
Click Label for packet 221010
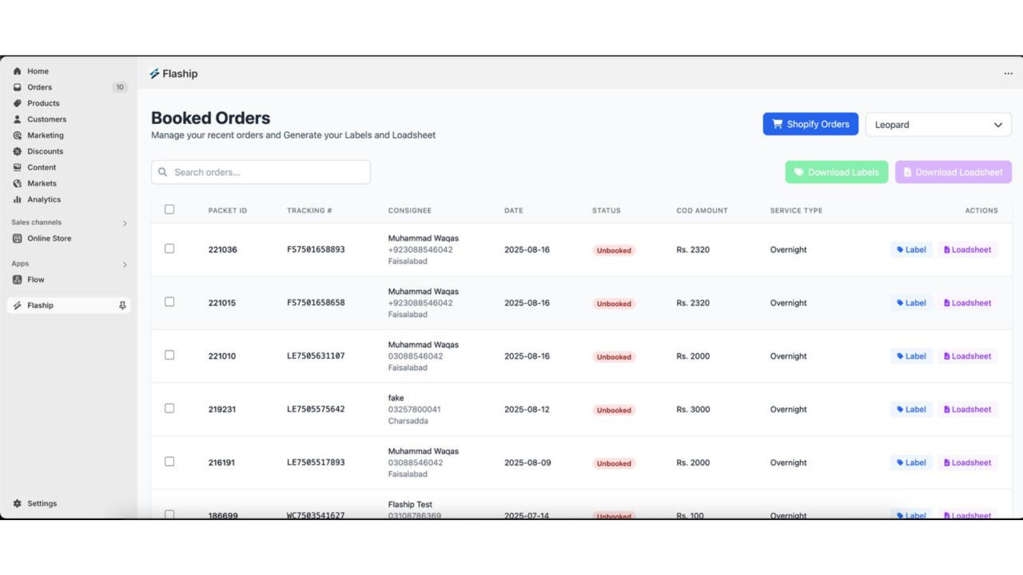coord(911,356)
